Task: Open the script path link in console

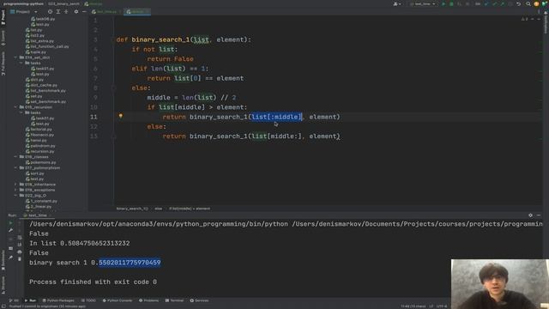Action: [x=417, y=224]
